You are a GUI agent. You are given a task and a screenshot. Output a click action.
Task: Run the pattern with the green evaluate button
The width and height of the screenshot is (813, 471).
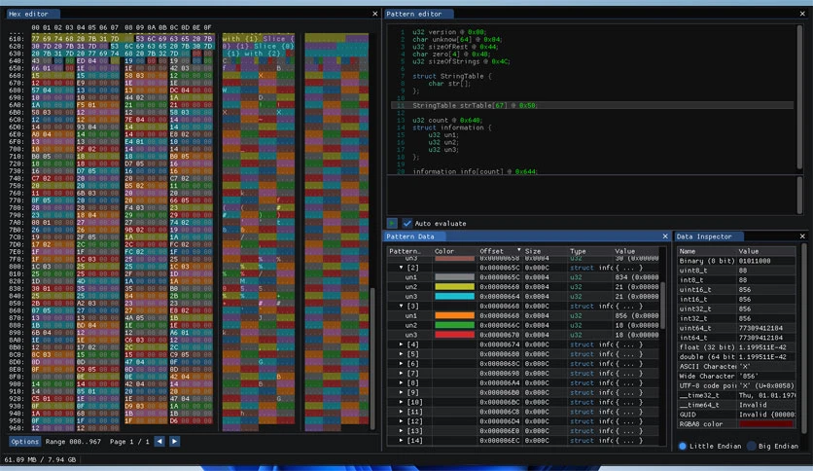(392, 223)
